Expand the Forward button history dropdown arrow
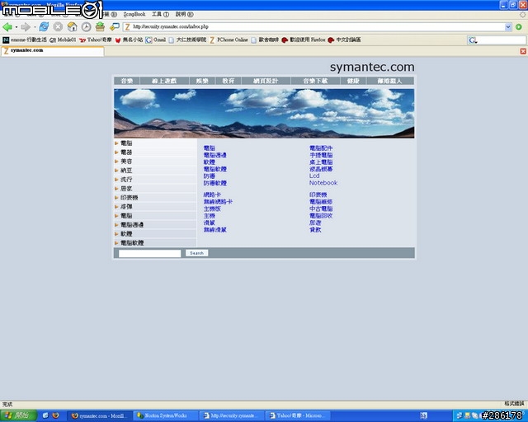 (35, 27)
